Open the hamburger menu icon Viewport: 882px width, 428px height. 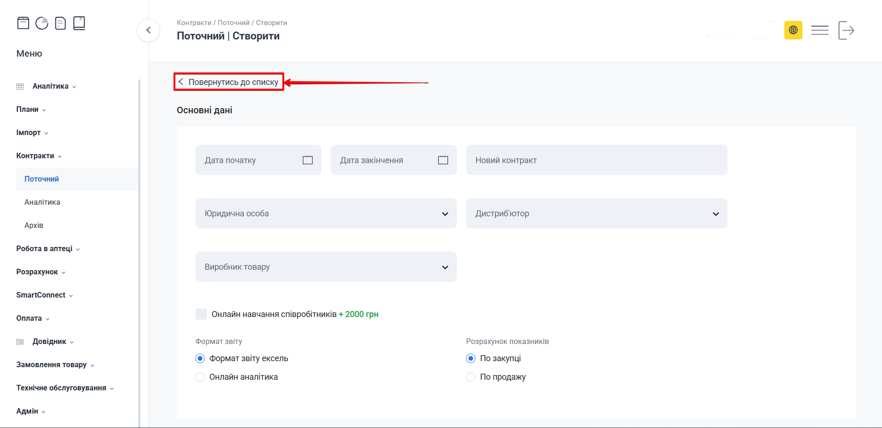tap(820, 30)
